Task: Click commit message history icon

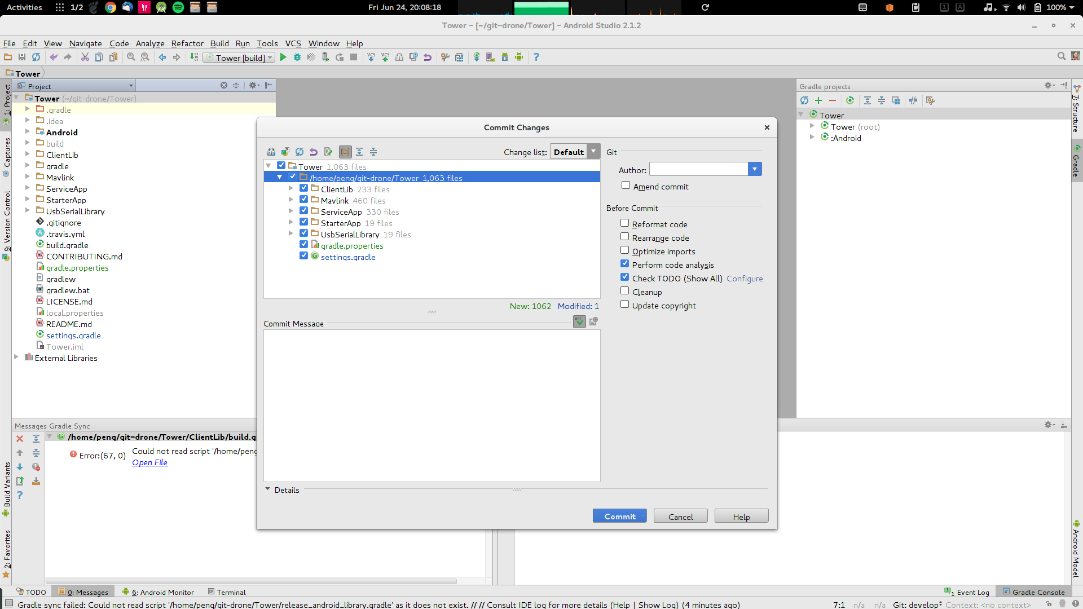Action: (x=593, y=321)
